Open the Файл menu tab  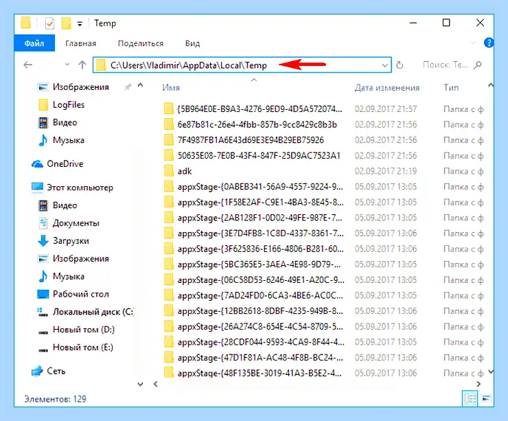[x=34, y=43]
